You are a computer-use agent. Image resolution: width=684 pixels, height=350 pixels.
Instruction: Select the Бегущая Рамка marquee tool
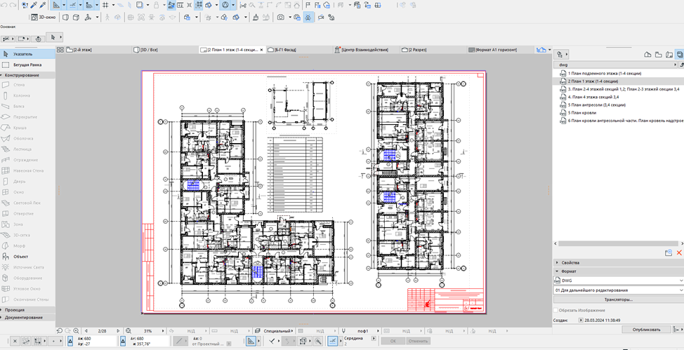(27, 65)
